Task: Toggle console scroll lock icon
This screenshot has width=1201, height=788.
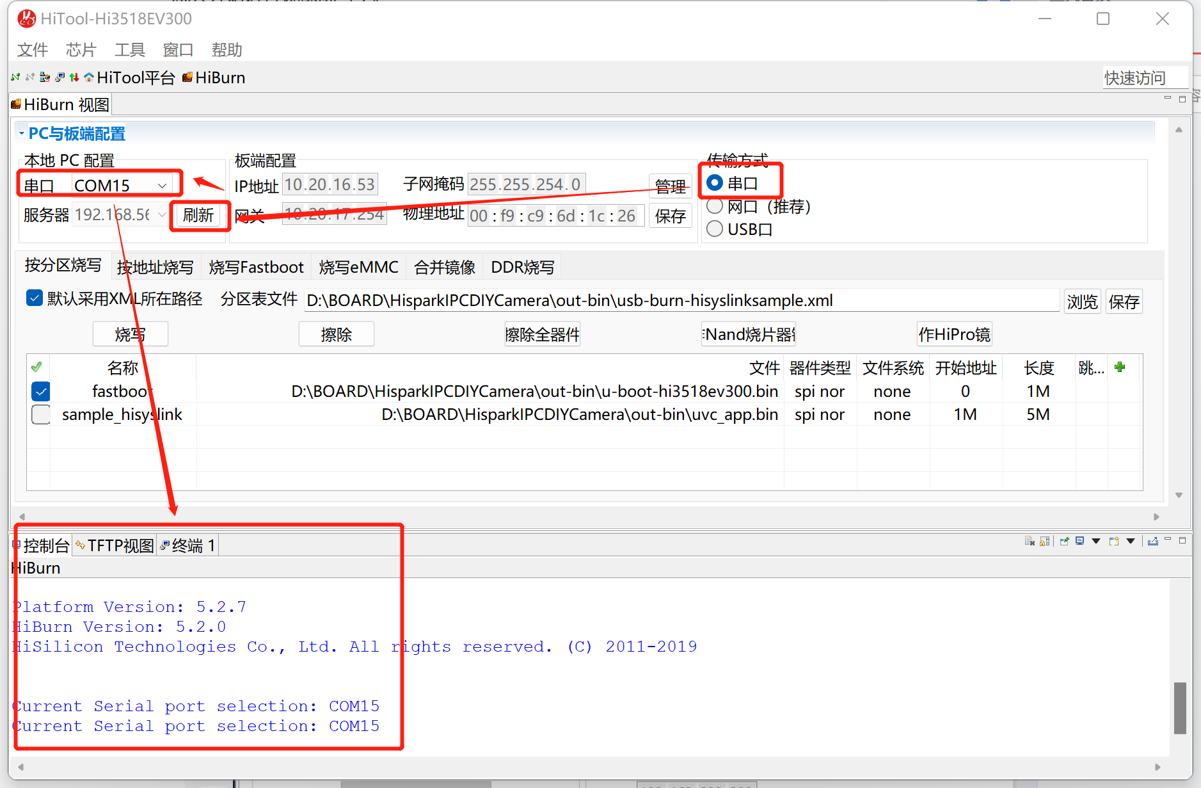Action: tap(1044, 541)
